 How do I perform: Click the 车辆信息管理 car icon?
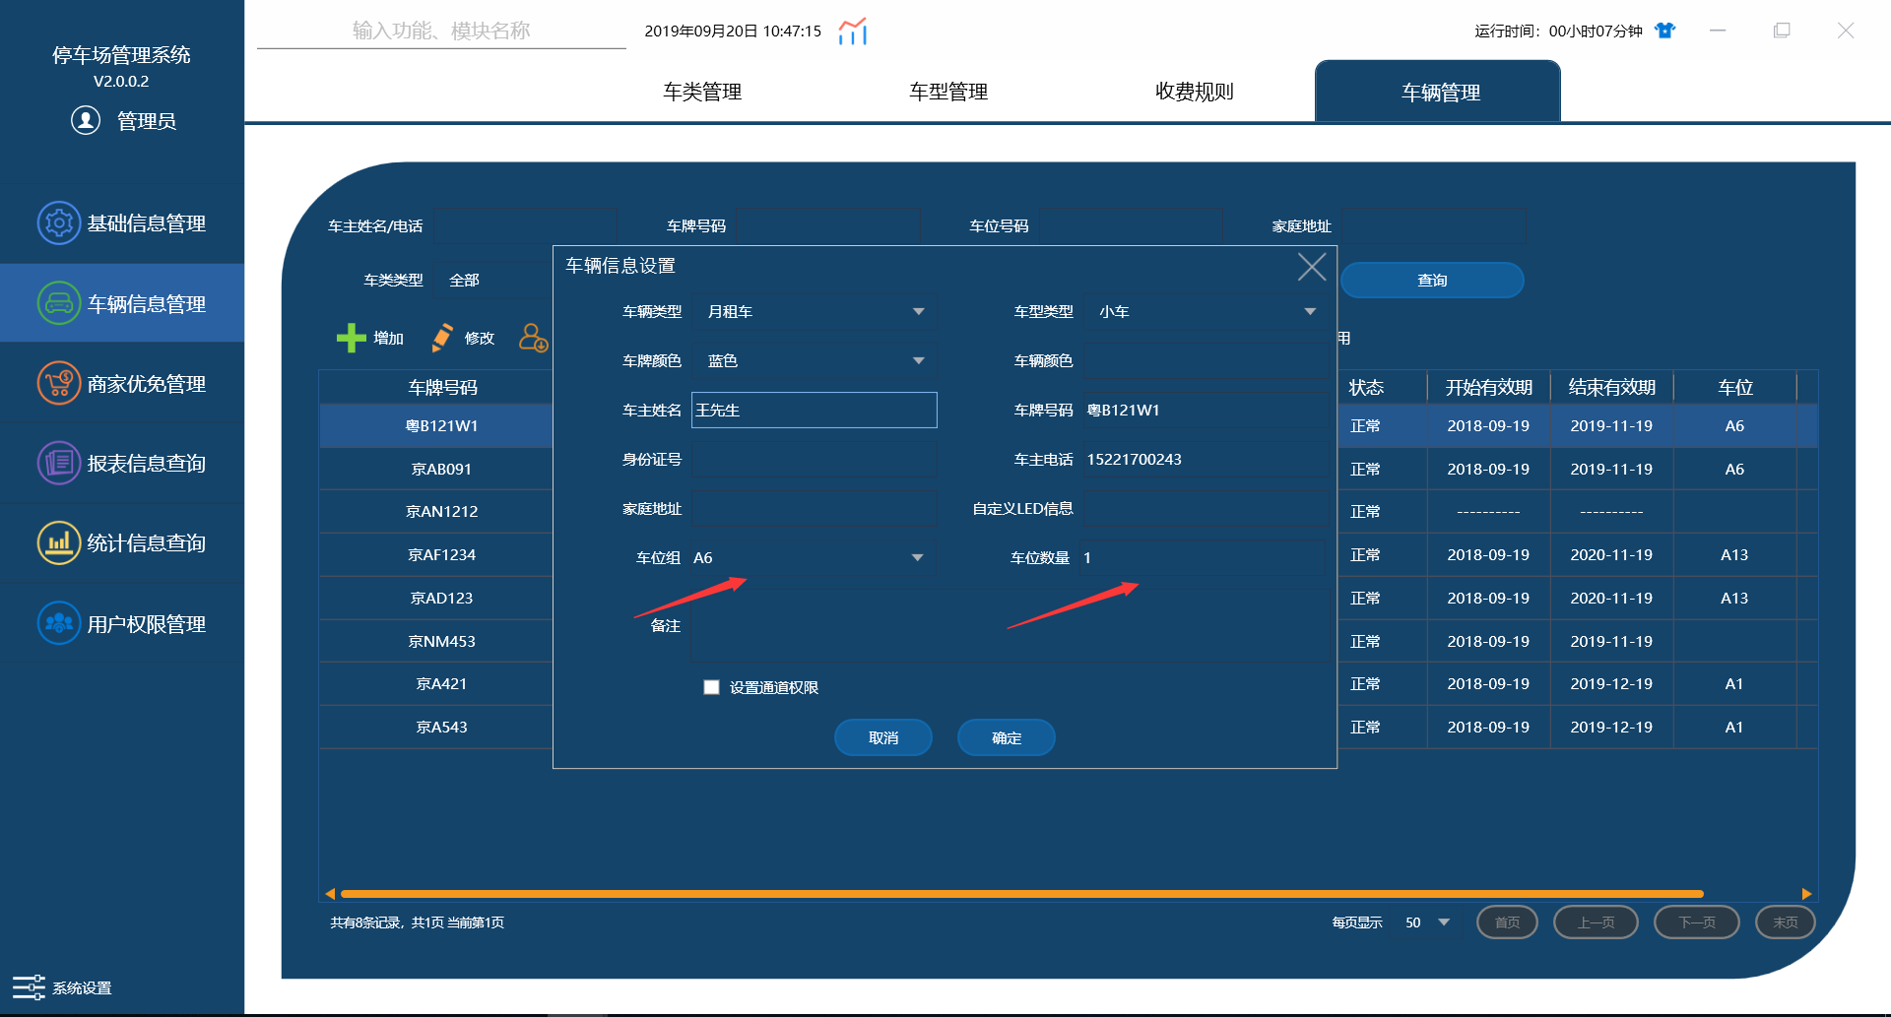coord(58,303)
